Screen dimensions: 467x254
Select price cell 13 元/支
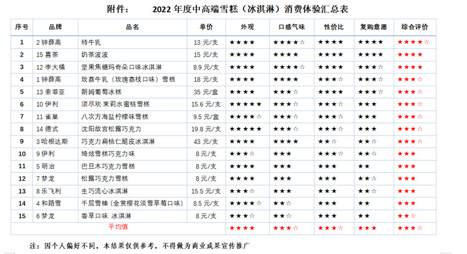pyautogui.click(x=206, y=42)
